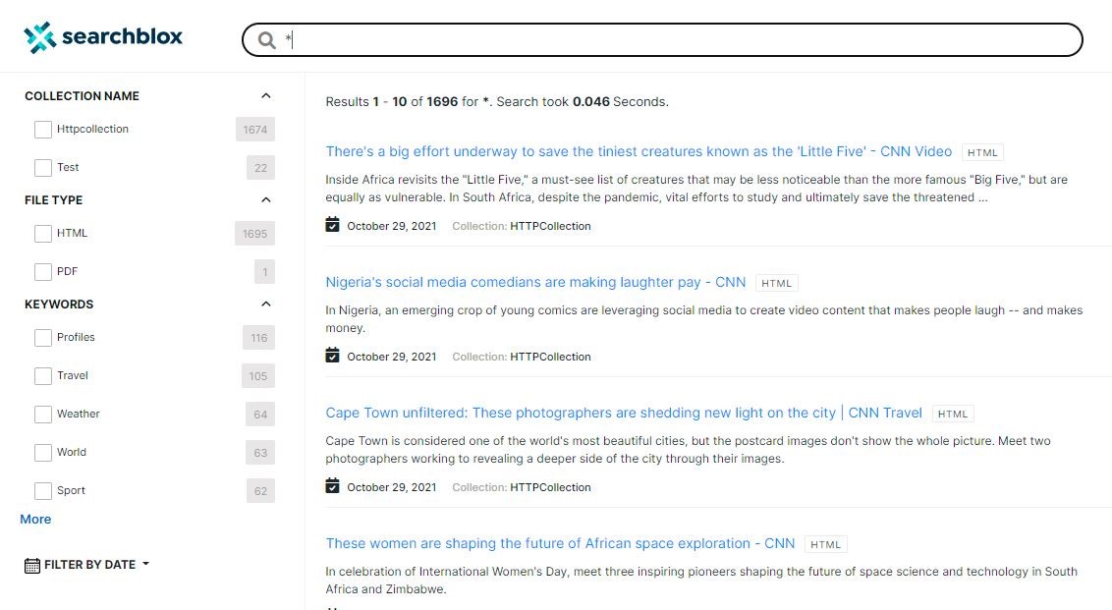This screenshot has width=1112, height=610.
Task: Click the results summary line showing 1696
Action: pos(497,101)
